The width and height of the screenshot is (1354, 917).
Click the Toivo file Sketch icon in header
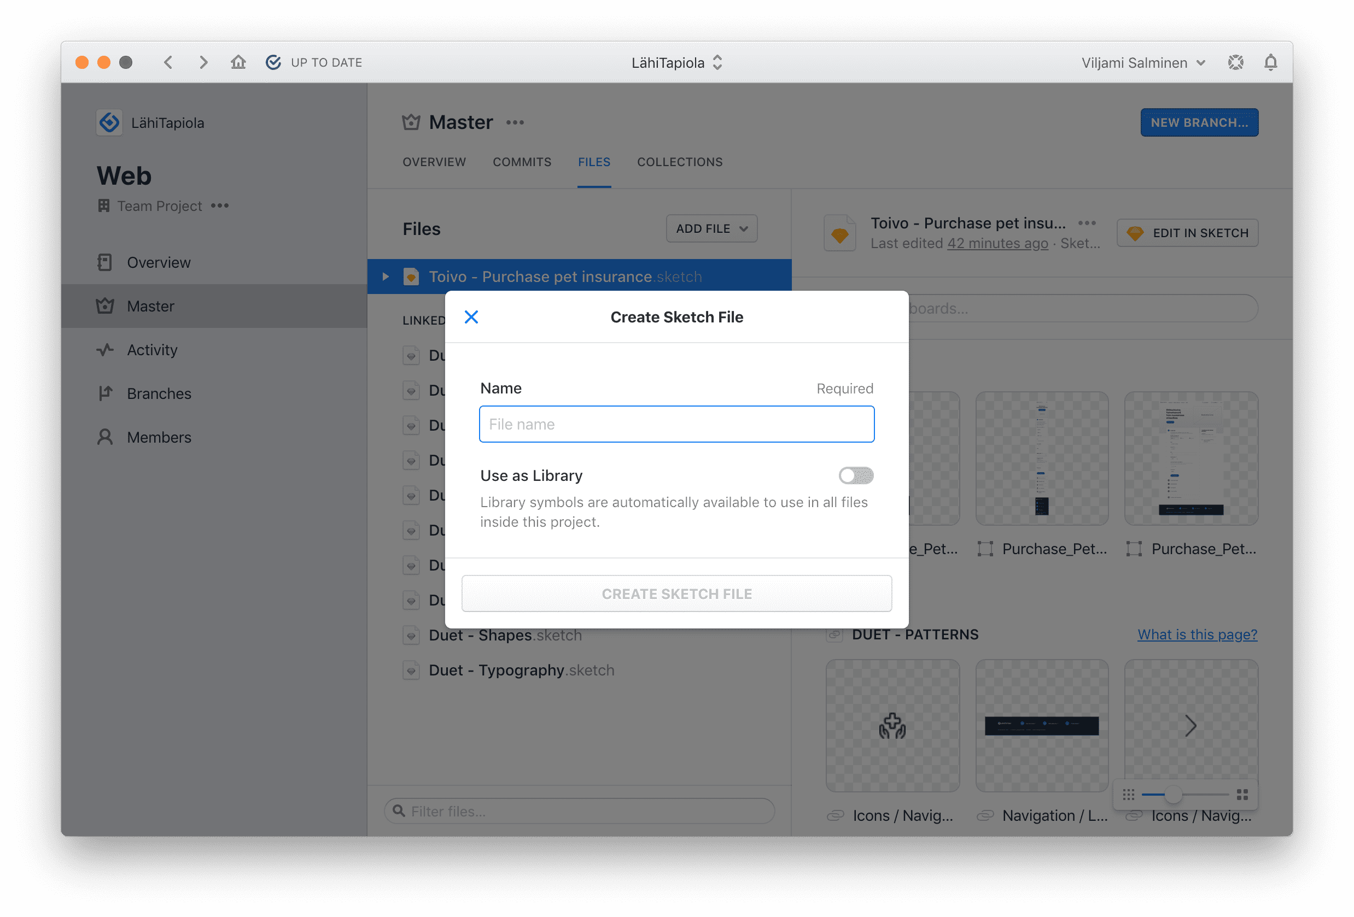(x=839, y=233)
